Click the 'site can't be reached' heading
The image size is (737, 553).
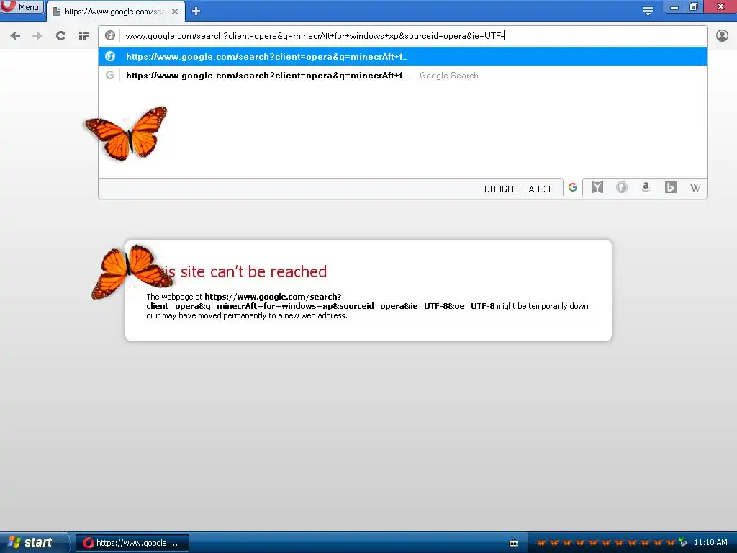point(245,271)
